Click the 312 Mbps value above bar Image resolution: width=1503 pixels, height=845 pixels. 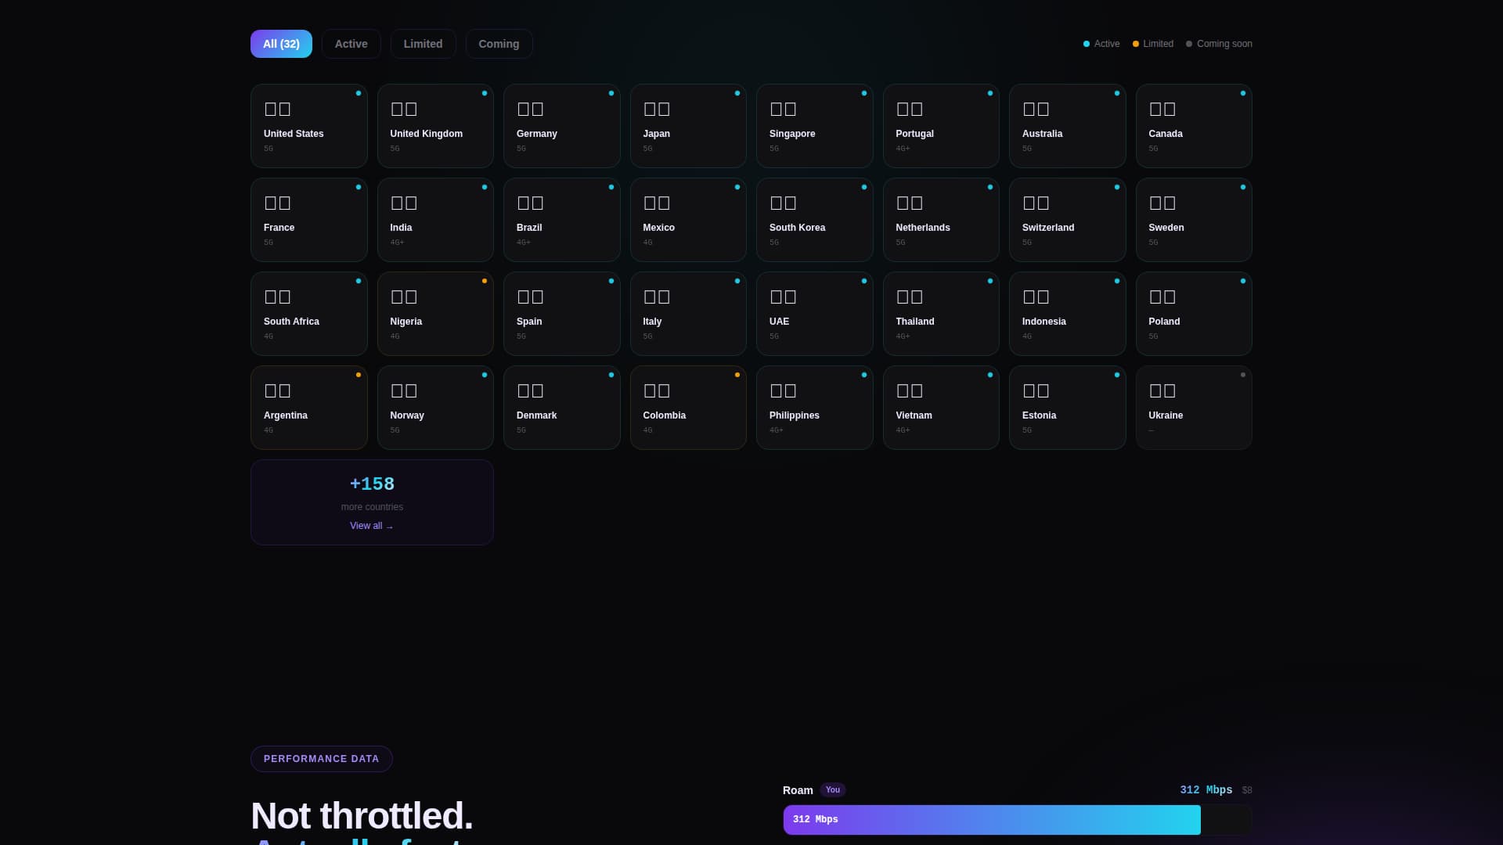pos(1206,790)
